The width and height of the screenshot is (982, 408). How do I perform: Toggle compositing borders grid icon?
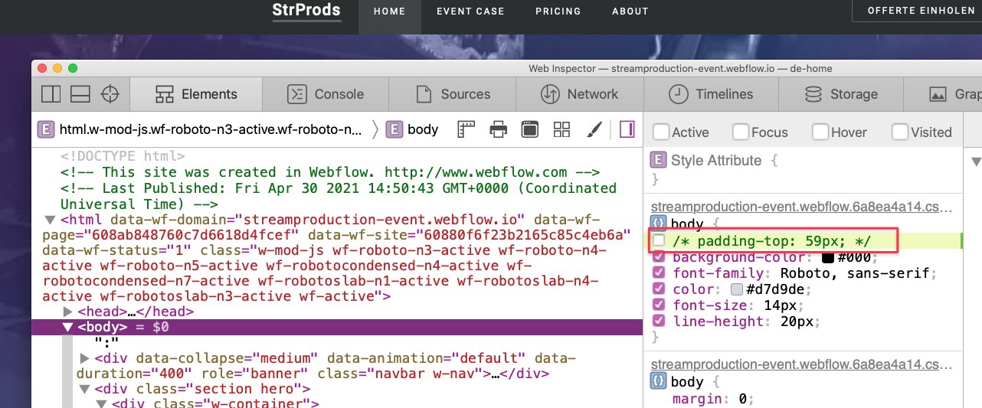tap(561, 129)
